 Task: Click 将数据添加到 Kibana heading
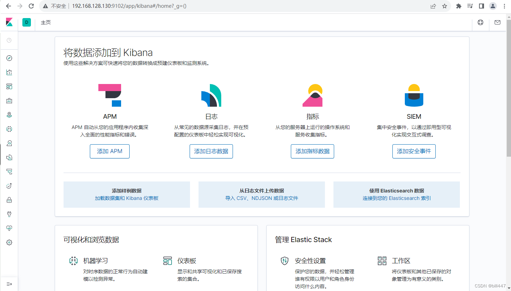pyautogui.click(x=108, y=53)
